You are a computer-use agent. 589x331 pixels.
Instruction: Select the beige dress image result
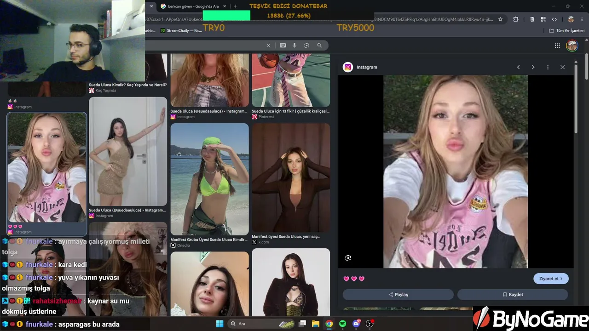[x=128, y=151]
